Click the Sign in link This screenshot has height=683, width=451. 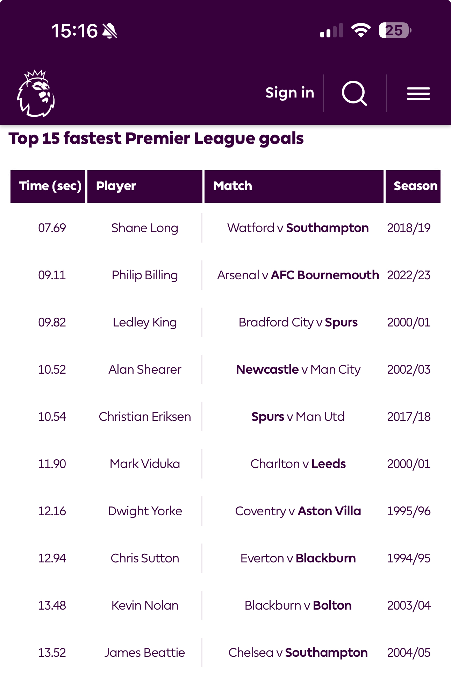click(x=289, y=93)
